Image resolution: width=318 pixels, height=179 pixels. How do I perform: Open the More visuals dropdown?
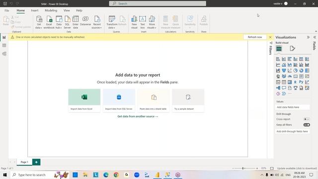(152, 22)
